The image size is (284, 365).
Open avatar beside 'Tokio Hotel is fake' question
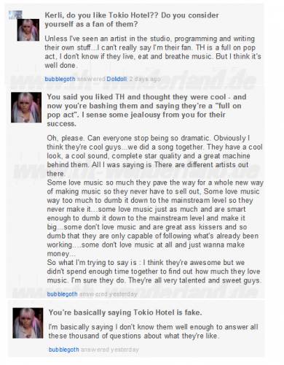pos(28,323)
